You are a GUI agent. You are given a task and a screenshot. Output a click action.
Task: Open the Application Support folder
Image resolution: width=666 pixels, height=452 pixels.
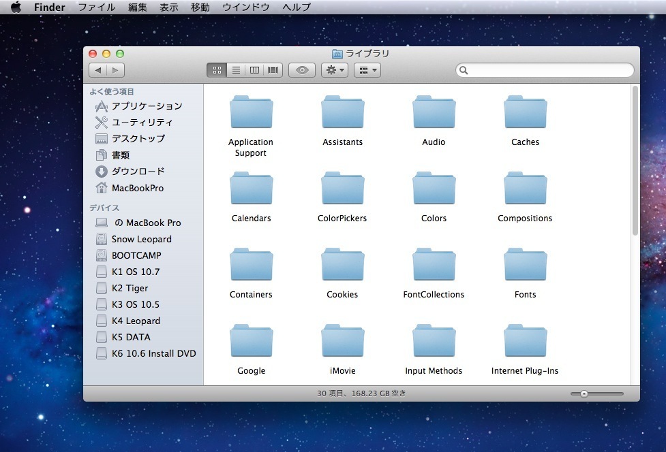coord(251,113)
